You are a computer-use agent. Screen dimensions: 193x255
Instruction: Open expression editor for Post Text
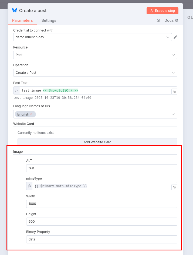click(x=174, y=92)
